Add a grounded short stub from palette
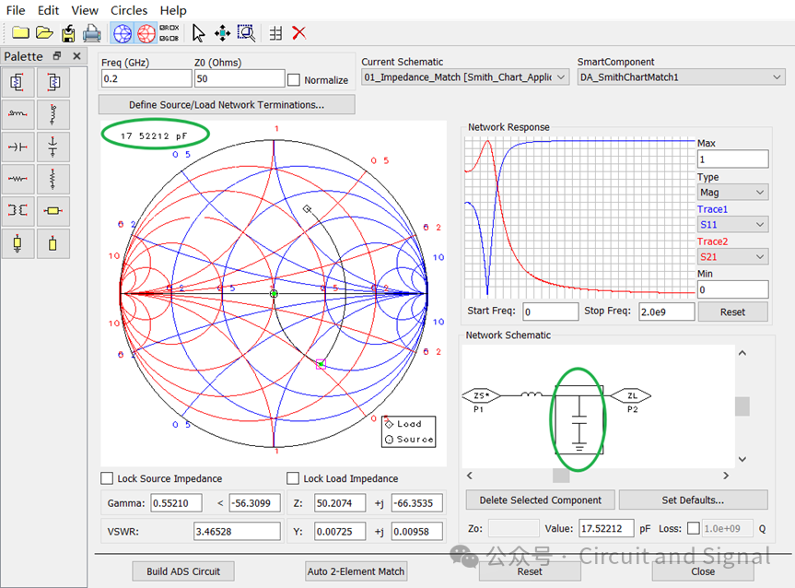The height and width of the screenshot is (588, 795). (x=18, y=243)
